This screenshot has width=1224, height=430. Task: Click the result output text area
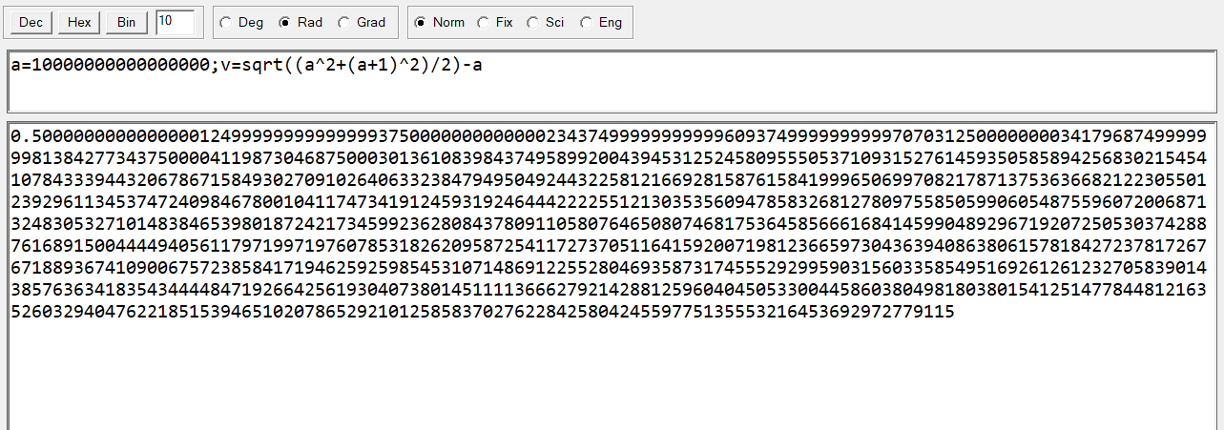[612, 276]
